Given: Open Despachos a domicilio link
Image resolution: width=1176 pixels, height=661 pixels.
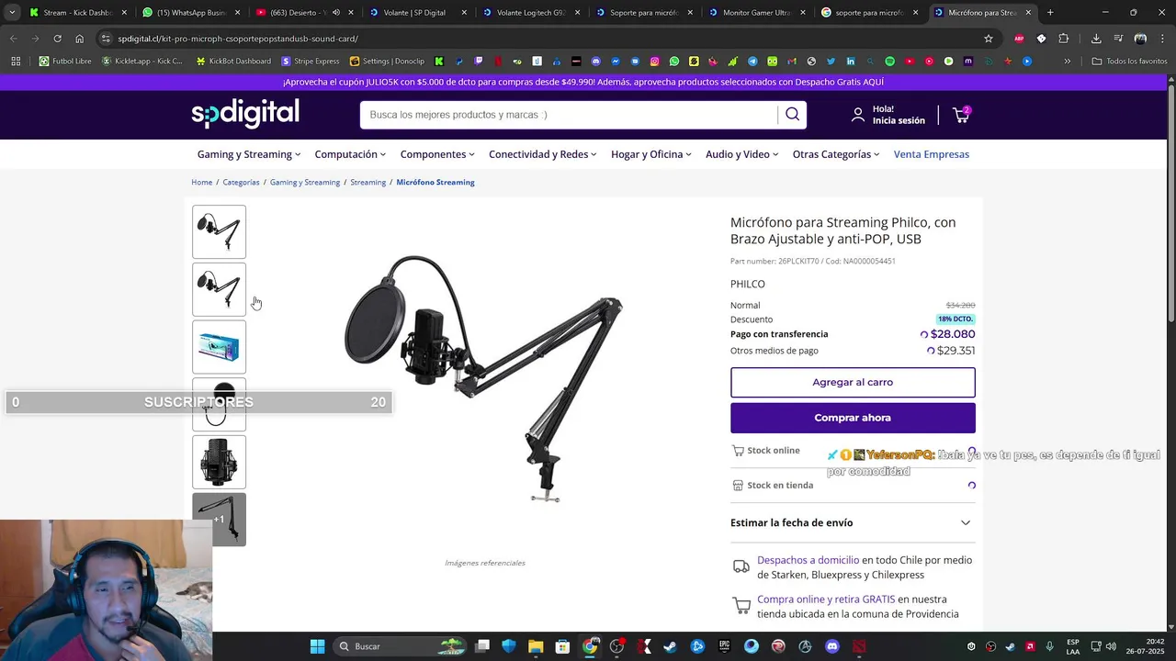Looking at the screenshot, I should click(808, 560).
